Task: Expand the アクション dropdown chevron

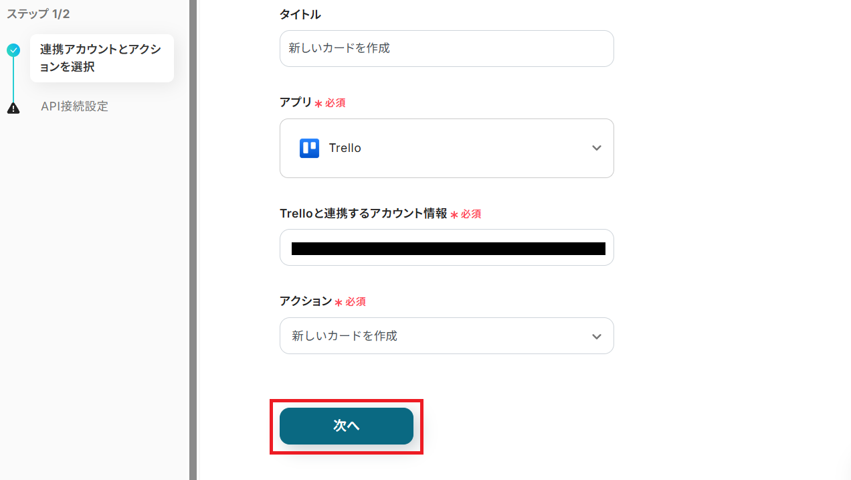Action: click(597, 336)
